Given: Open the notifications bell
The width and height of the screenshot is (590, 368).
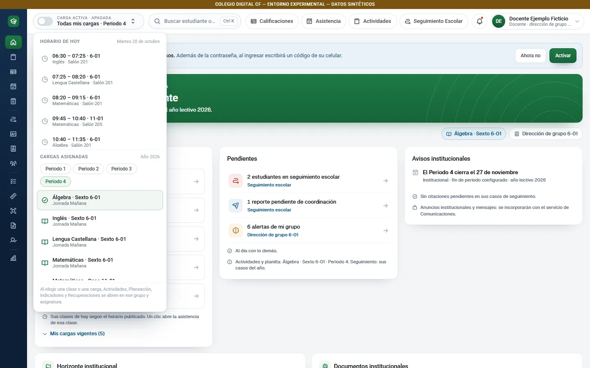Looking at the screenshot, I should click(x=479, y=21).
